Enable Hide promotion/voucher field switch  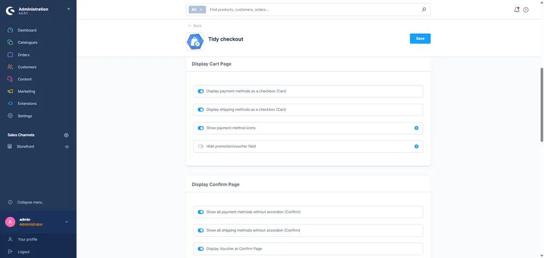[201, 147]
